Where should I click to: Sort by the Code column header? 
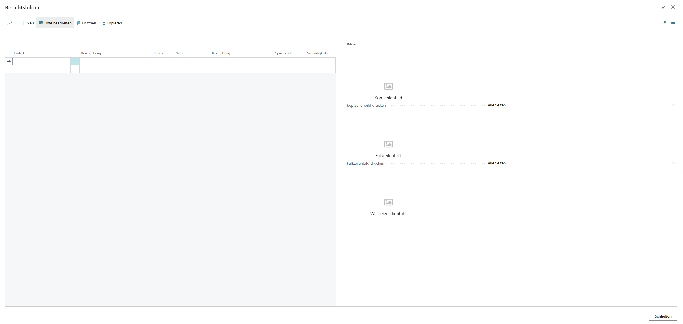tap(18, 53)
